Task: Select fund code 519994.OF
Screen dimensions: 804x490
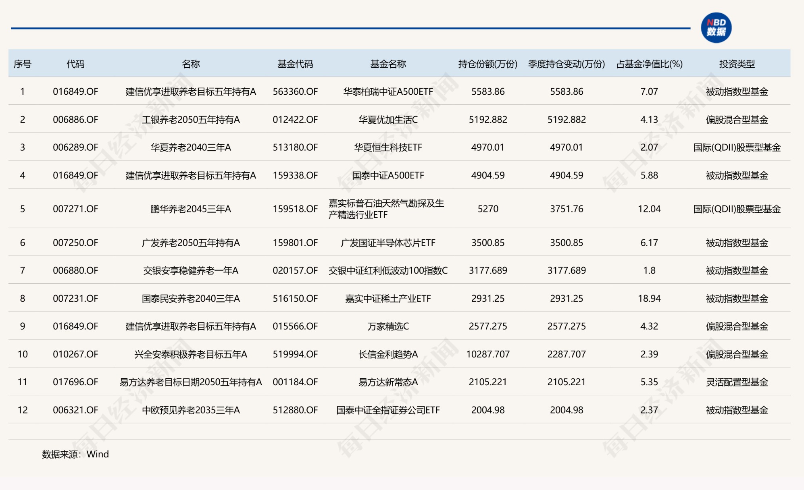Action: coord(295,354)
